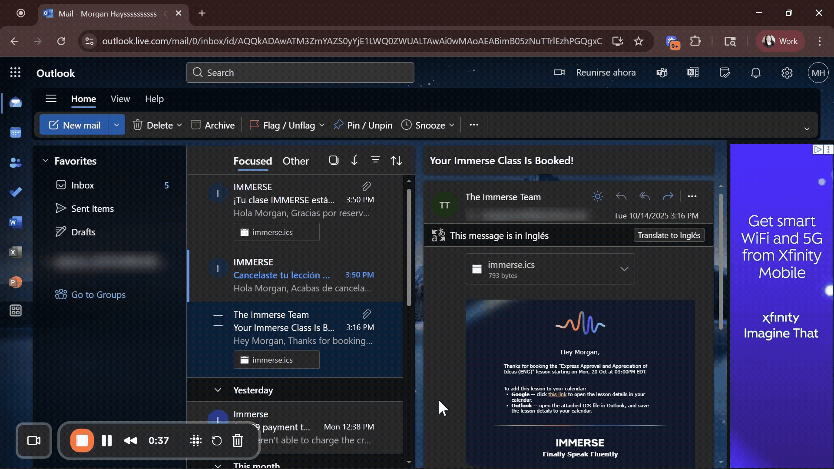Open the OneNote feed icon

693,73
